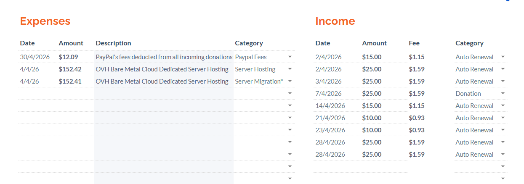Open category dropdown for 14/4/2026 income row
Screen dimensions: 524x184
(x=503, y=105)
